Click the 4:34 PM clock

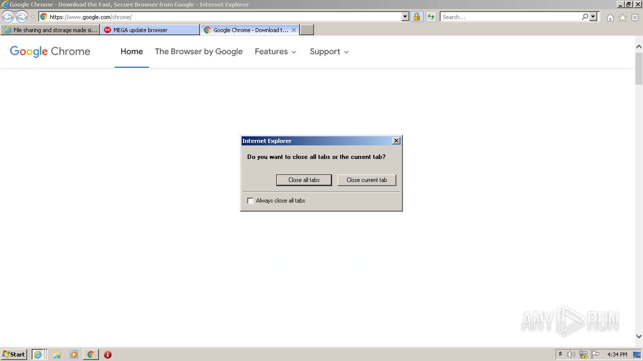[x=617, y=354]
